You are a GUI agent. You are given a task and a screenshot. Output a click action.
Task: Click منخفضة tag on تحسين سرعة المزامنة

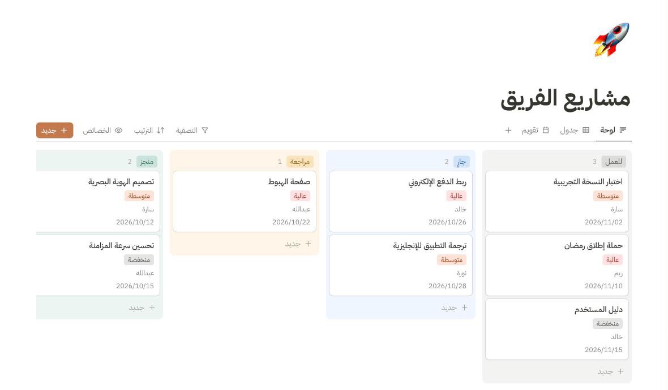[139, 259]
